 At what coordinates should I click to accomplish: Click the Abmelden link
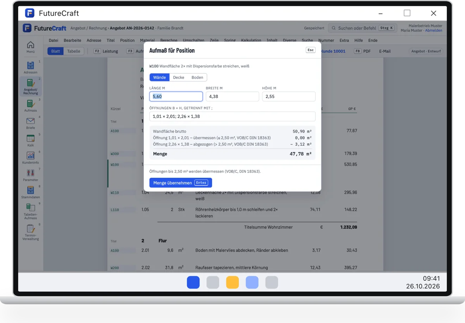click(x=434, y=30)
